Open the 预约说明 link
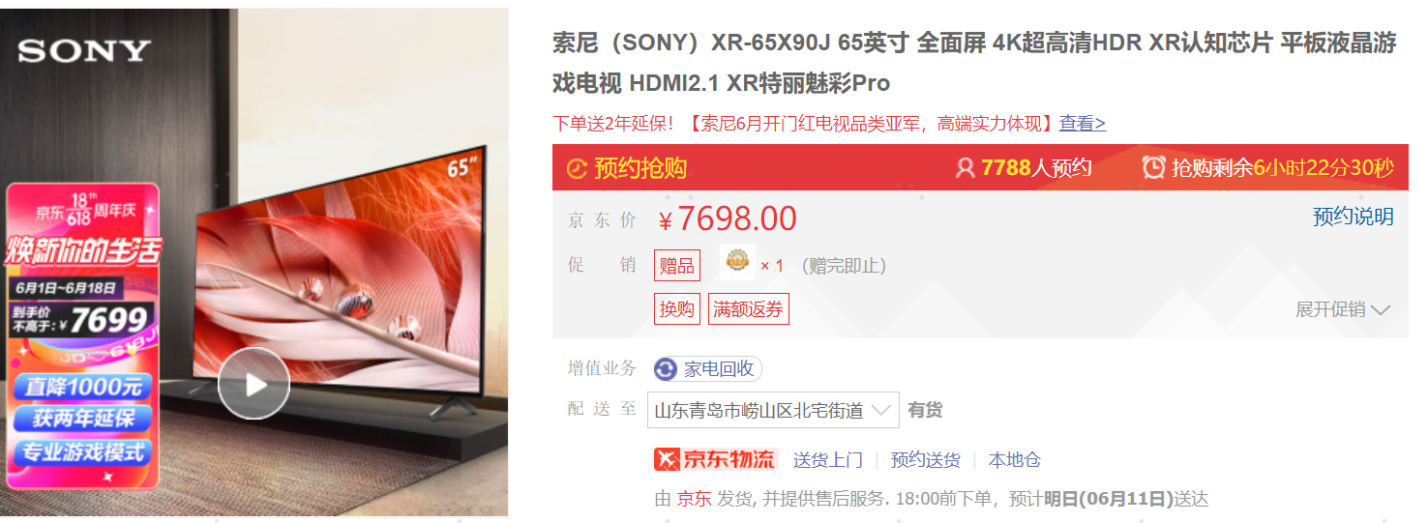Viewport: 1428px width, 523px height. 1353,217
